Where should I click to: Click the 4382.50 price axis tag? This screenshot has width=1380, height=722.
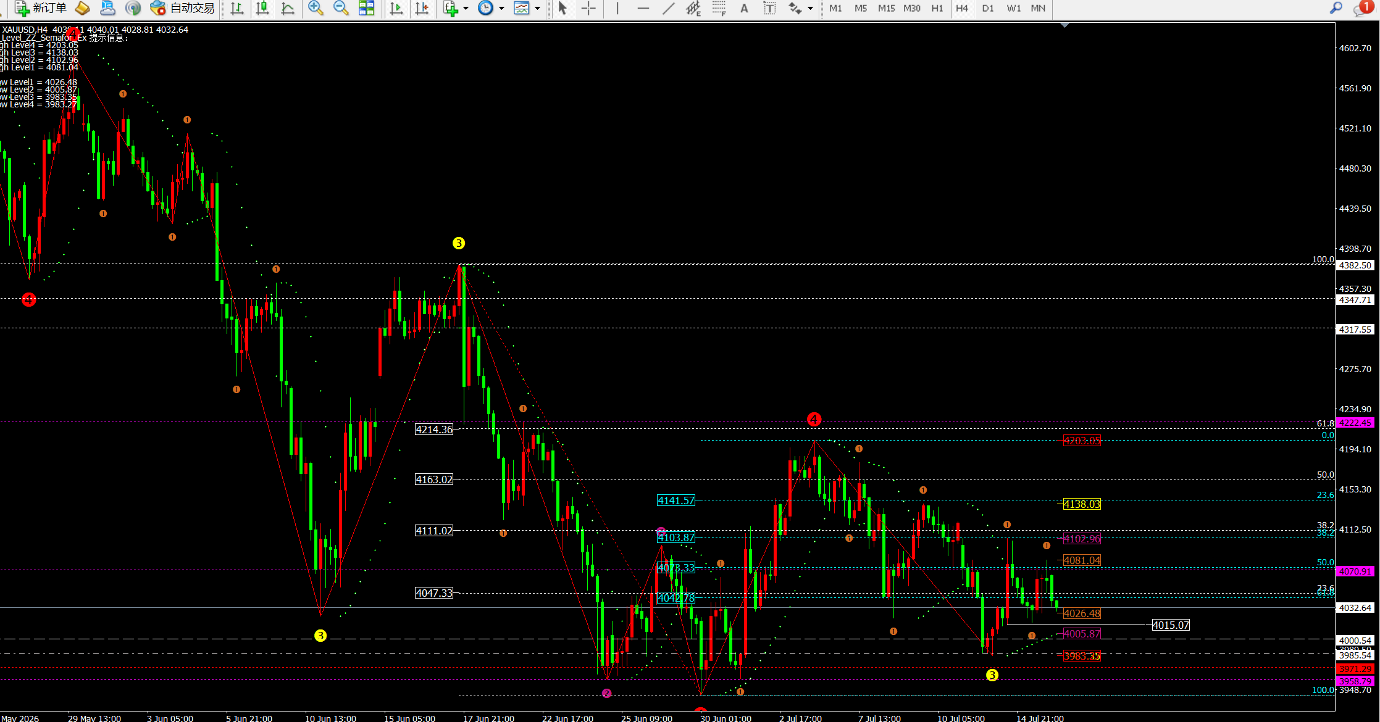tap(1355, 265)
